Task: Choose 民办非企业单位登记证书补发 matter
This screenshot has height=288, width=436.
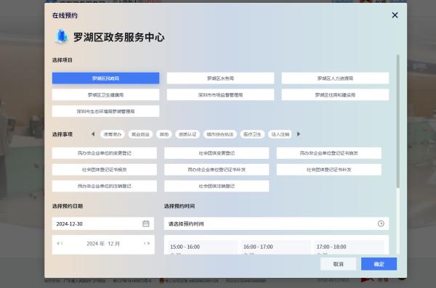Action: [x=217, y=170]
